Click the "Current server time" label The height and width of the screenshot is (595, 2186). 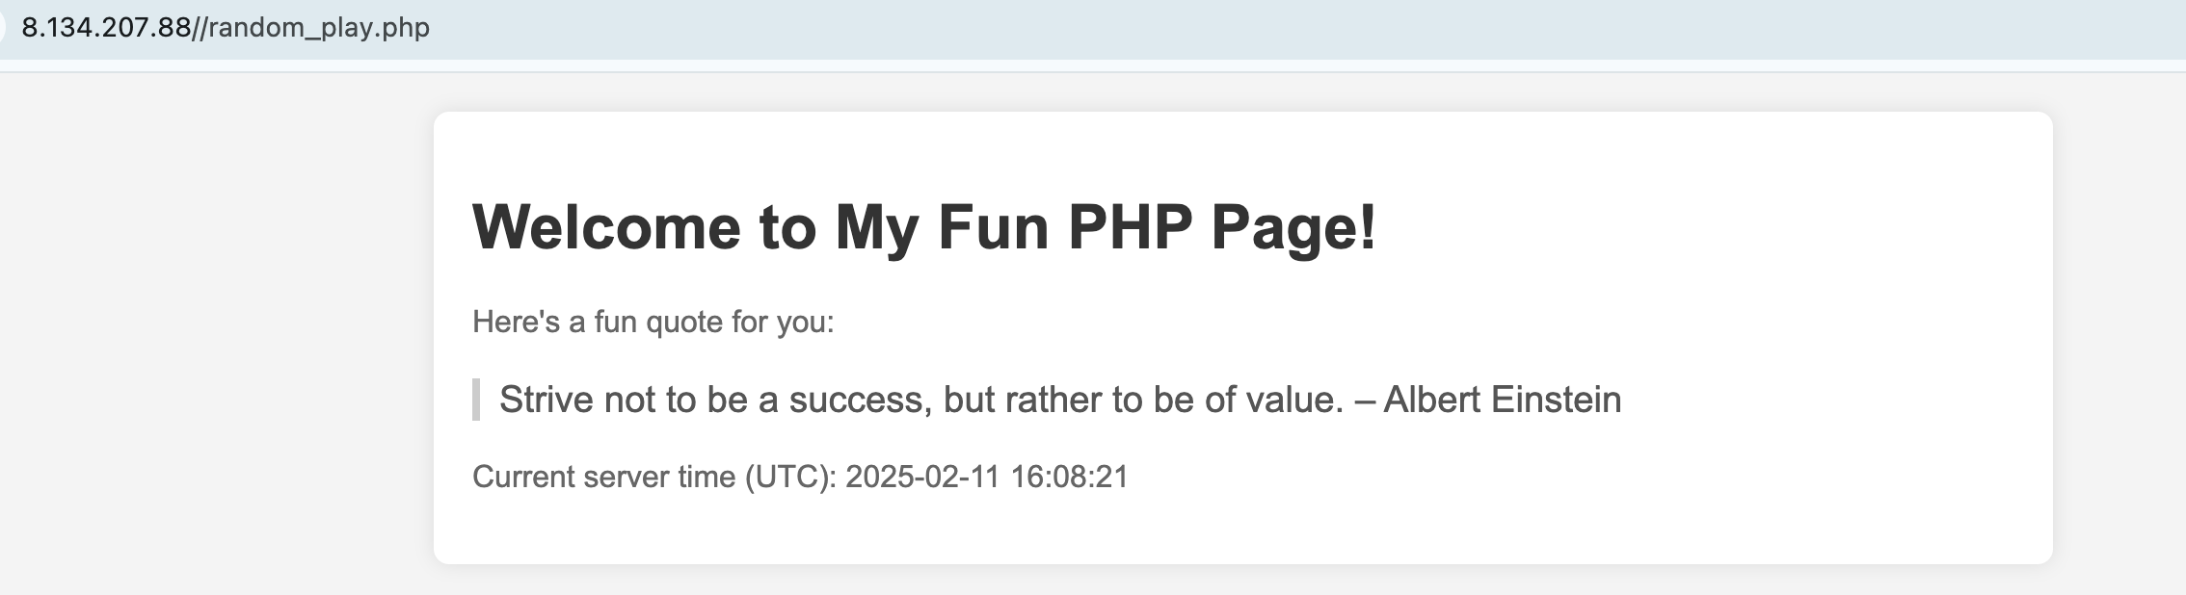point(603,478)
